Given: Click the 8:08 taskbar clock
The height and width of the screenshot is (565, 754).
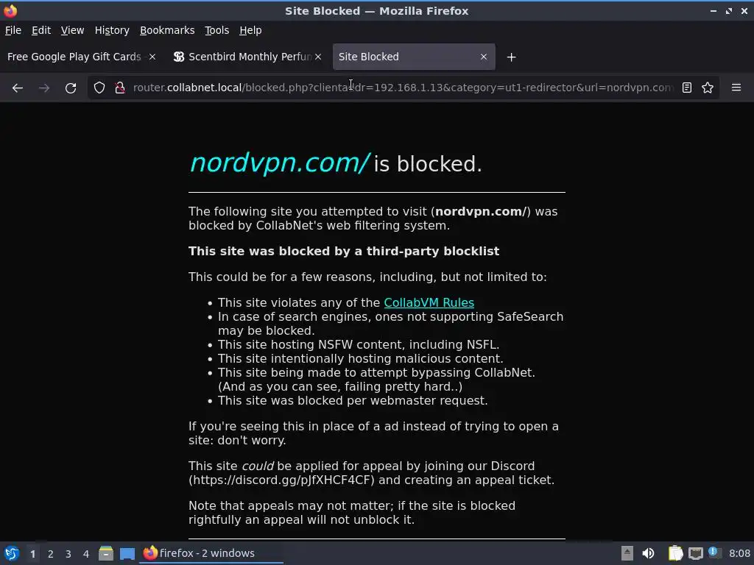Looking at the screenshot, I should tap(739, 553).
